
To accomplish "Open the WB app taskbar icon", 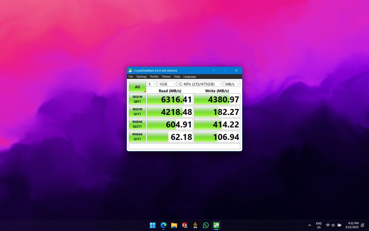I will (x=195, y=225).
